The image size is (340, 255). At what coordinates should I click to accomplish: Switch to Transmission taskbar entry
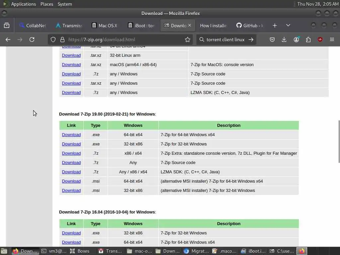[110, 251]
